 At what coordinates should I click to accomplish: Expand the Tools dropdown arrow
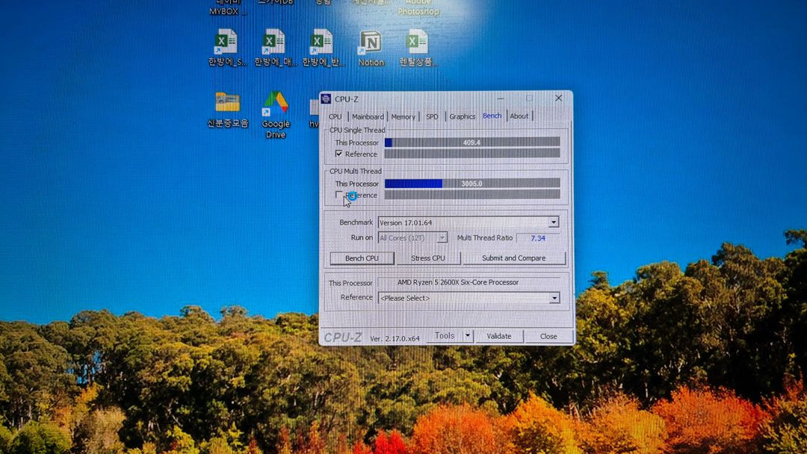click(x=467, y=335)
